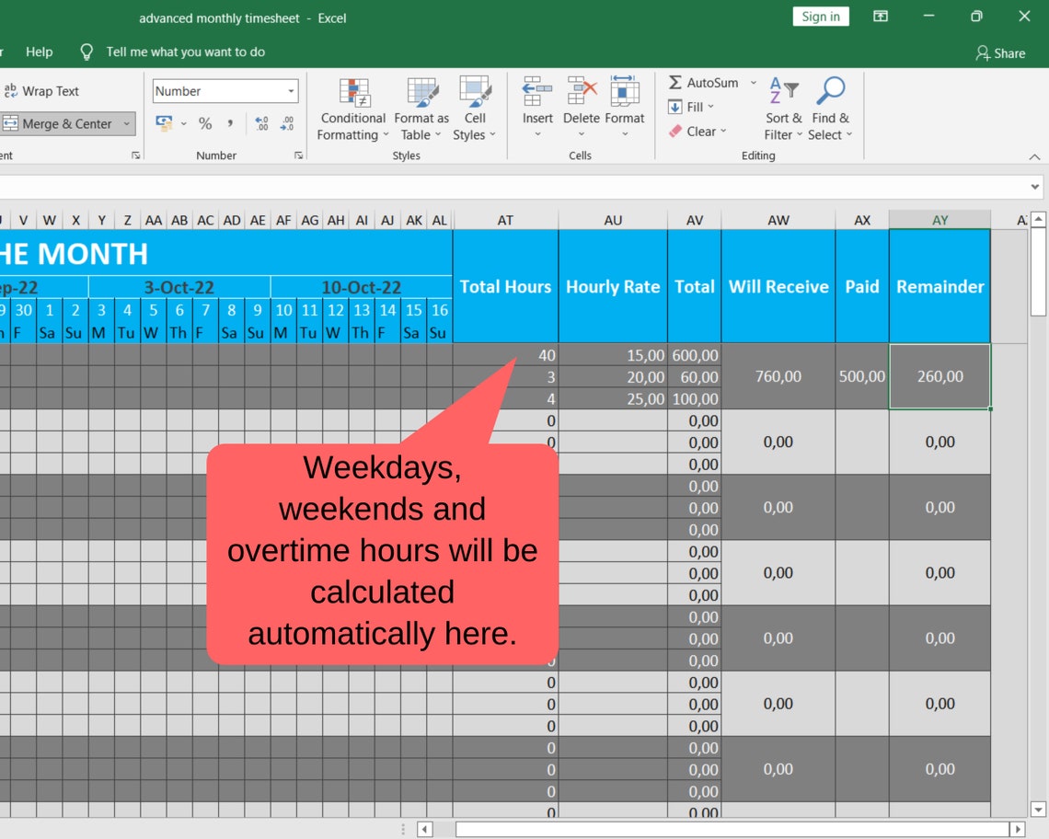The image size is (1049, 839).
Task: Open Conditional Formatting options
Action: (352, 109)
